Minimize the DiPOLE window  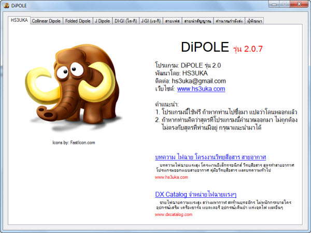274,4
